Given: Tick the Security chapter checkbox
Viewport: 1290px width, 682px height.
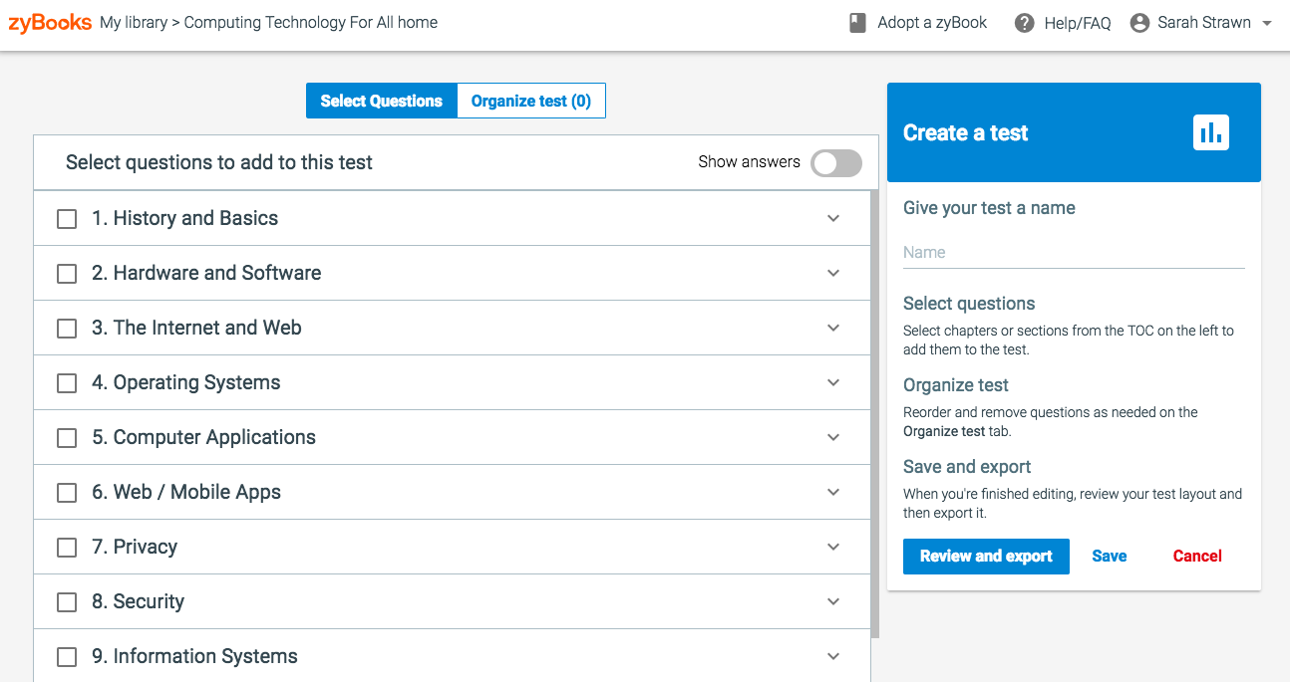Looking at the screenshot, I should tap(67, 602).
